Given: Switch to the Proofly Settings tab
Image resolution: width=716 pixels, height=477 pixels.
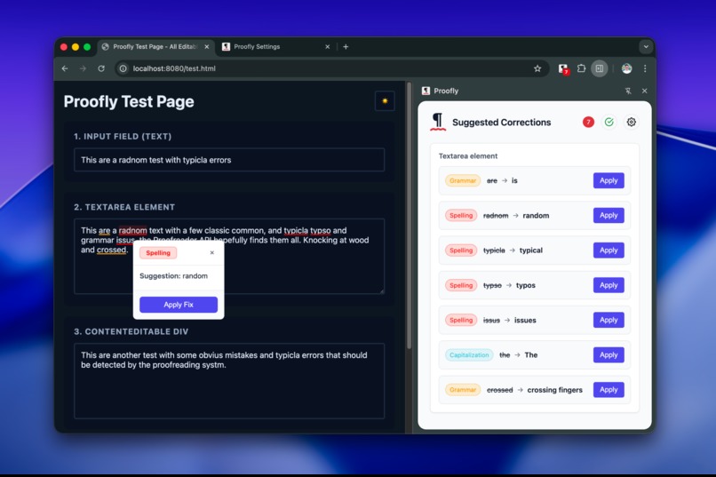Looking at the screenshot, I should tap(275, 46).
